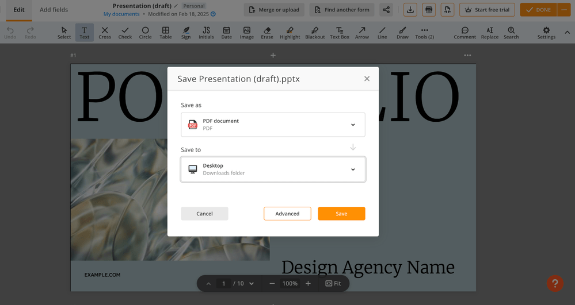Open Tools (2) overflow menu
Image resolution: width=575 pixels, height=305 pixels.
(424, 33)
